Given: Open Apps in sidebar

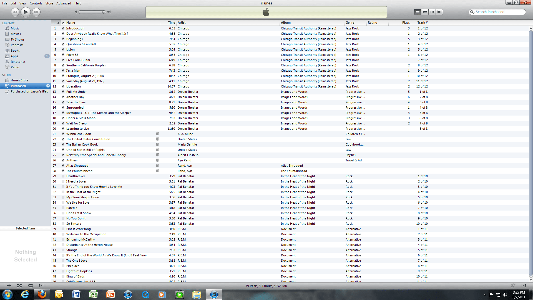Looking at the screenshot, I should pos(14,56).
